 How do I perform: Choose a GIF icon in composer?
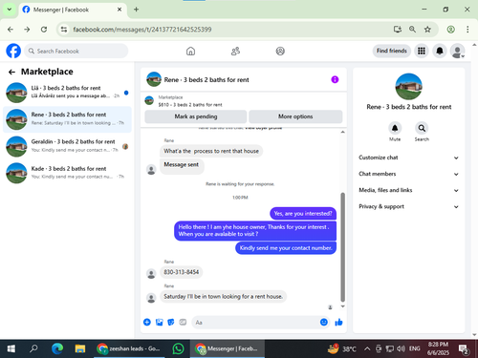(x=183, y=322)
